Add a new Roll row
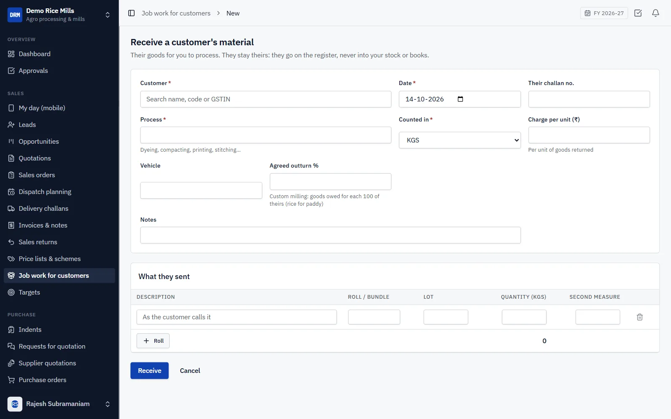 tap(153, 341)
